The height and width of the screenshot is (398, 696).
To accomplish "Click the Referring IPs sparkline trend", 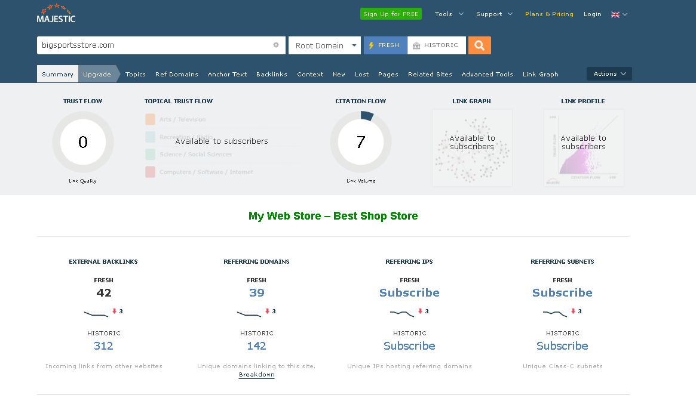I will (x=402, y=314).
